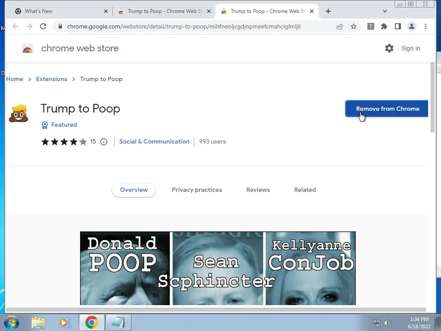The width and height of the screenshot is (441, 331).
Task: Open the notepad taskbar icon
Action: [x=118, y=322]
